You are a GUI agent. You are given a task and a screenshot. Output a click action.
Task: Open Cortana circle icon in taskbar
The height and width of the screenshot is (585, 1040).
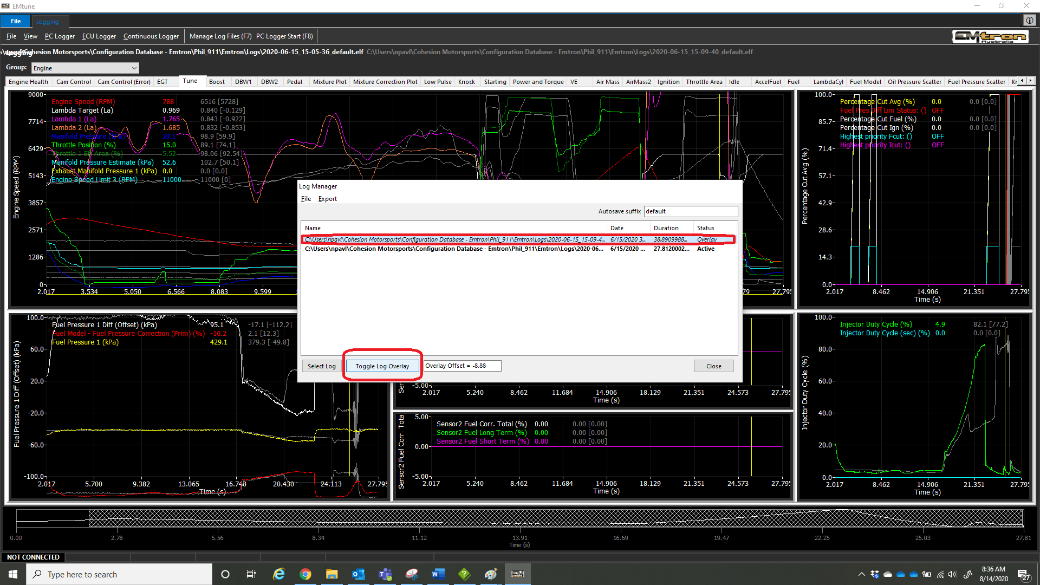(225, 574)
